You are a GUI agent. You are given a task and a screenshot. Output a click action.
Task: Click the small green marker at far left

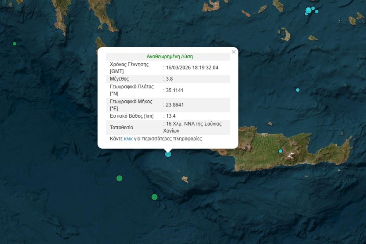[x=14, y=44]
